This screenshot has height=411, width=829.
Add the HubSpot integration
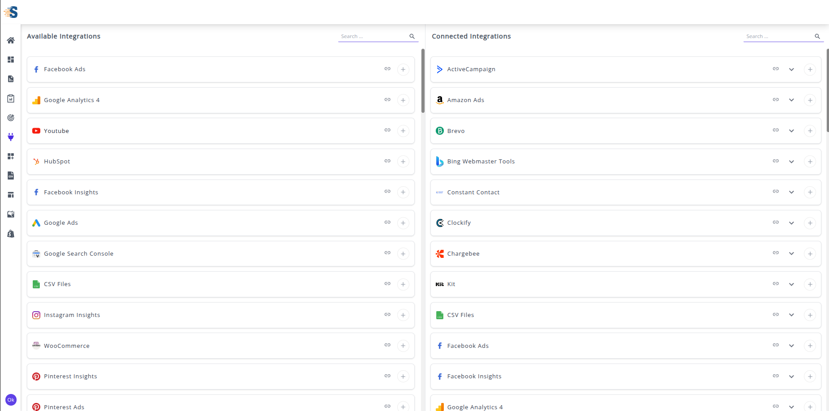pos(403,162)
